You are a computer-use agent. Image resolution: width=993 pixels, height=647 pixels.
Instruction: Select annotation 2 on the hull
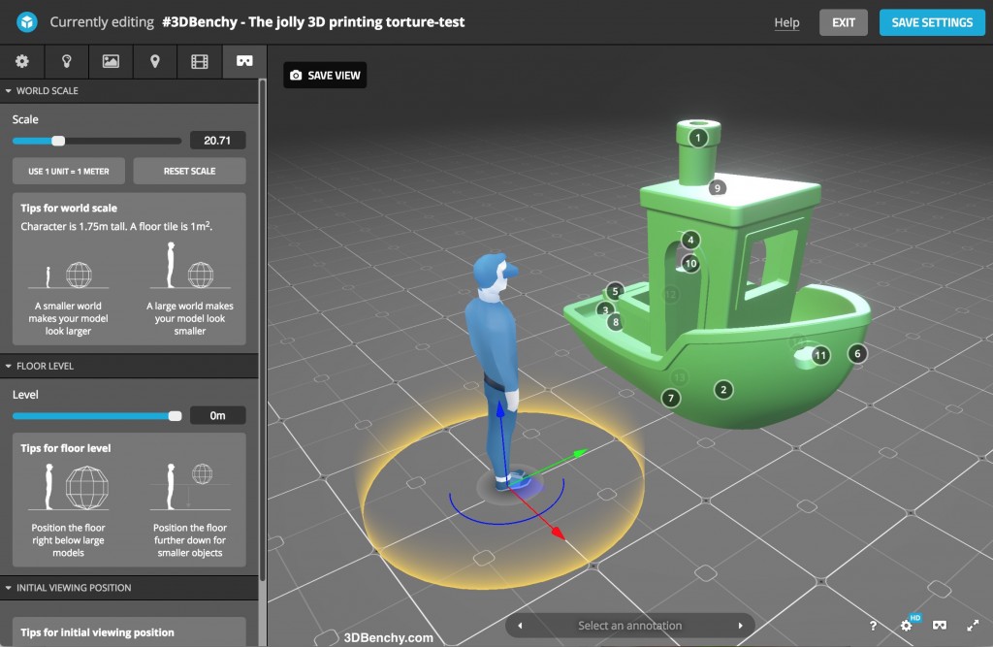tap(723, 389)
